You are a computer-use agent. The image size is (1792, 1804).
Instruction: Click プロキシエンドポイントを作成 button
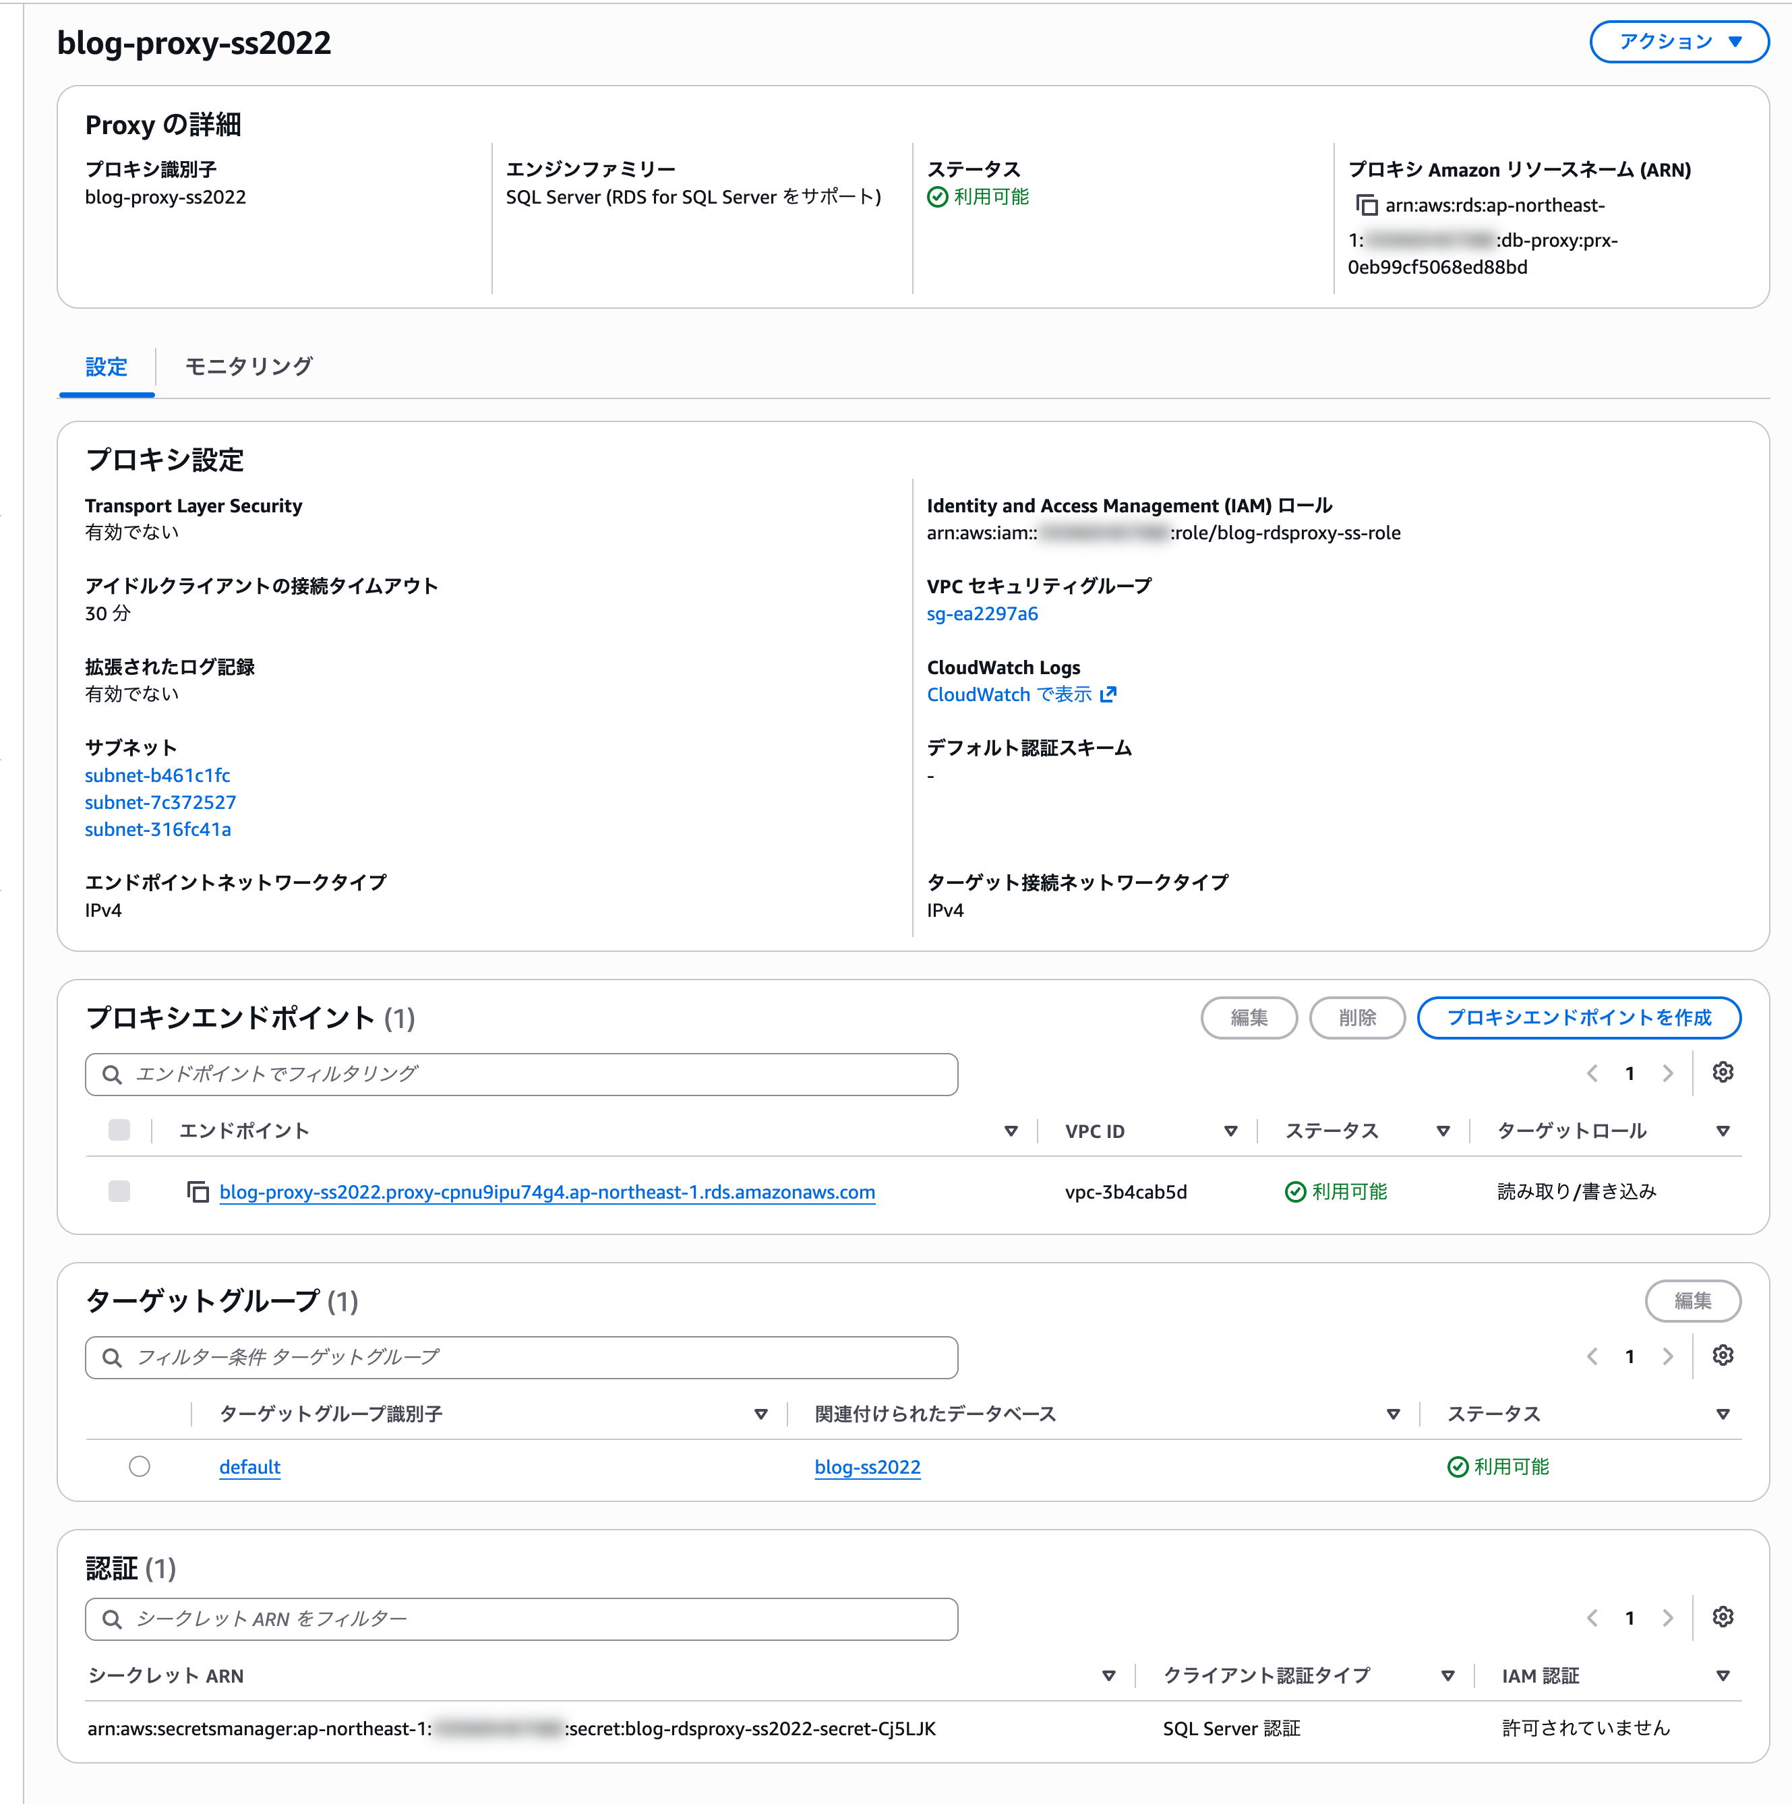point(1579,1018)
